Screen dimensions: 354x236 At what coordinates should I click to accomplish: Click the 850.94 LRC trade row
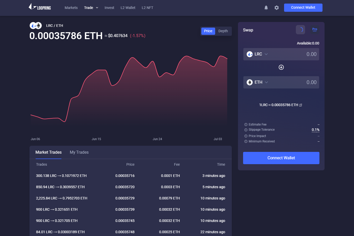131,187
